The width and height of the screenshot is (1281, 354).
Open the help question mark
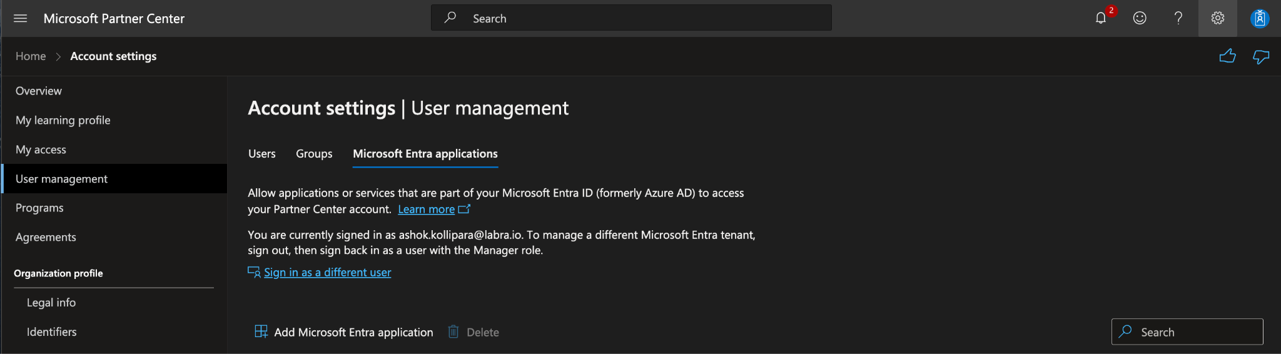click(x=1178, y=18)
